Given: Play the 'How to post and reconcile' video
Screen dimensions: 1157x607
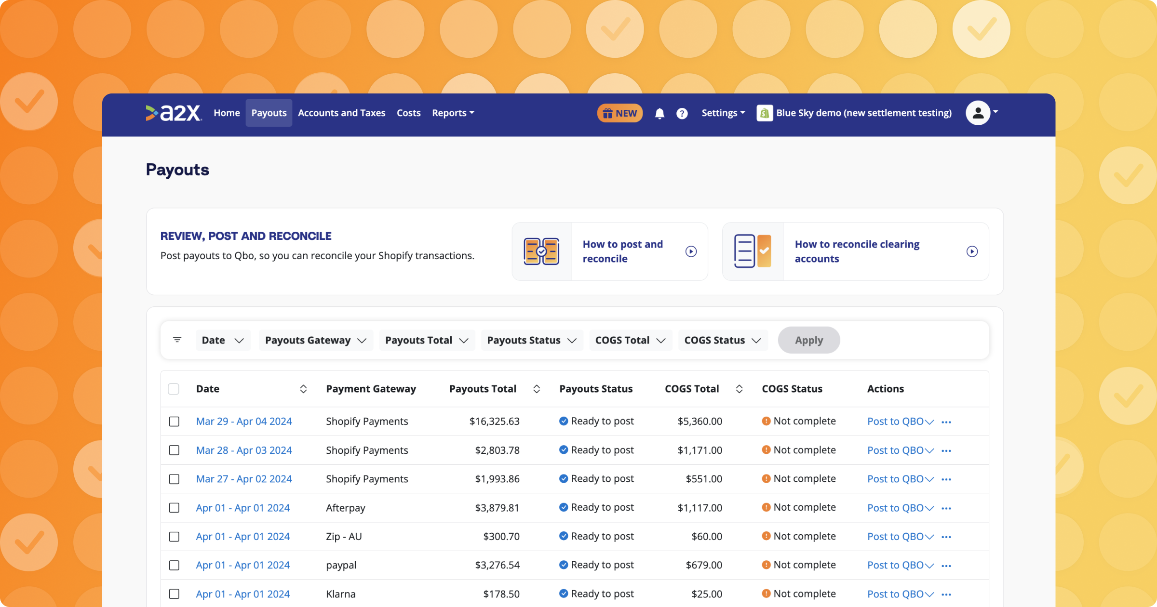Looking at the screenshot, I should tap(691, 251).
